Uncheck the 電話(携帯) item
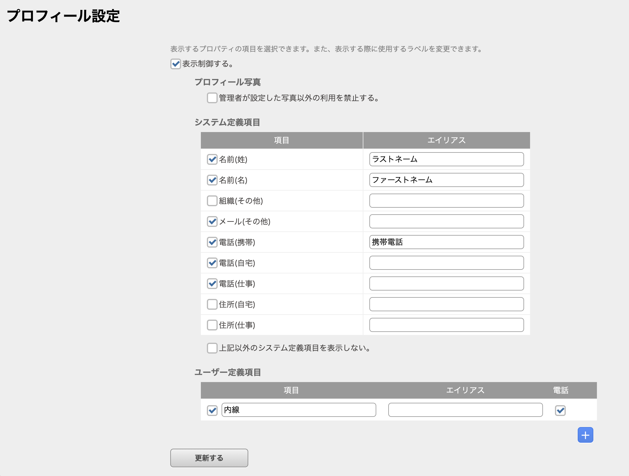Screen dimensions: 629x476 click(x=212, y=242)
